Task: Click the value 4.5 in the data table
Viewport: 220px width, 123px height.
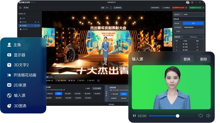Action: [x=197, y=50]
